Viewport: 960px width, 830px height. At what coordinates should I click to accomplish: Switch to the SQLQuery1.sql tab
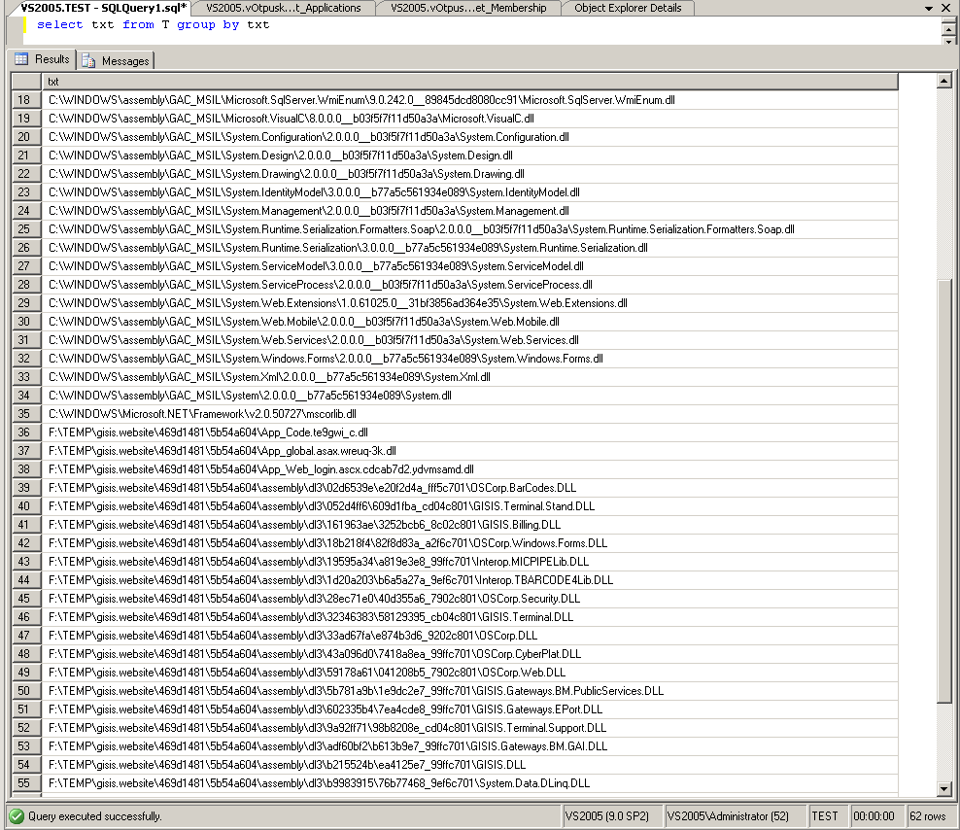(x=103, y=8)
